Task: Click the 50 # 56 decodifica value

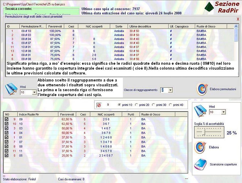Action: point(134,51)
